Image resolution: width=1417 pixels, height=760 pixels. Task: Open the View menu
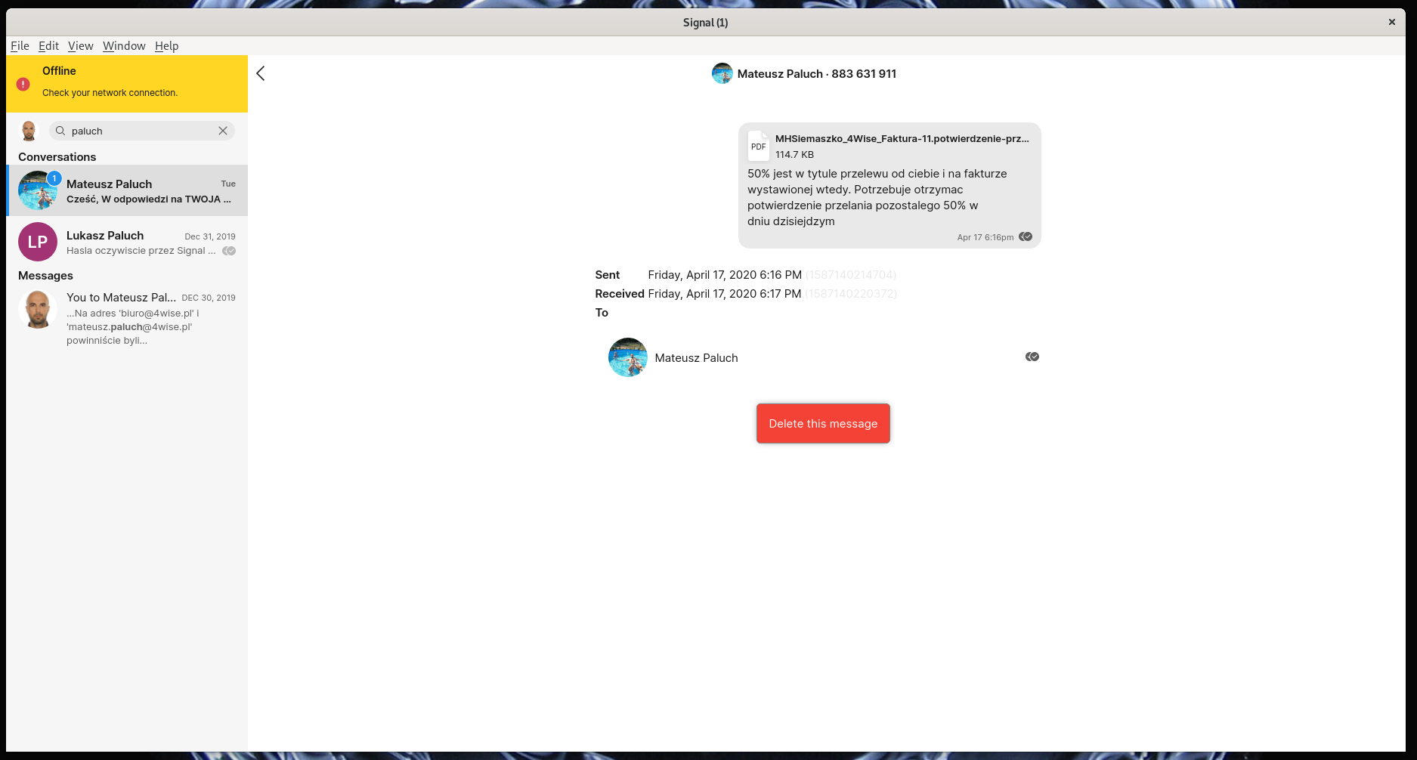click(x=80, y=46)
